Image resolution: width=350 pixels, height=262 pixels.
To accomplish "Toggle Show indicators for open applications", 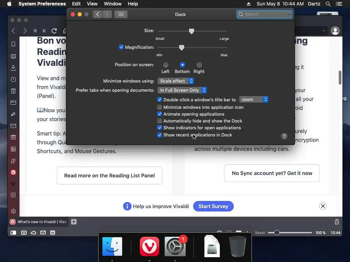I will (159, 128).
